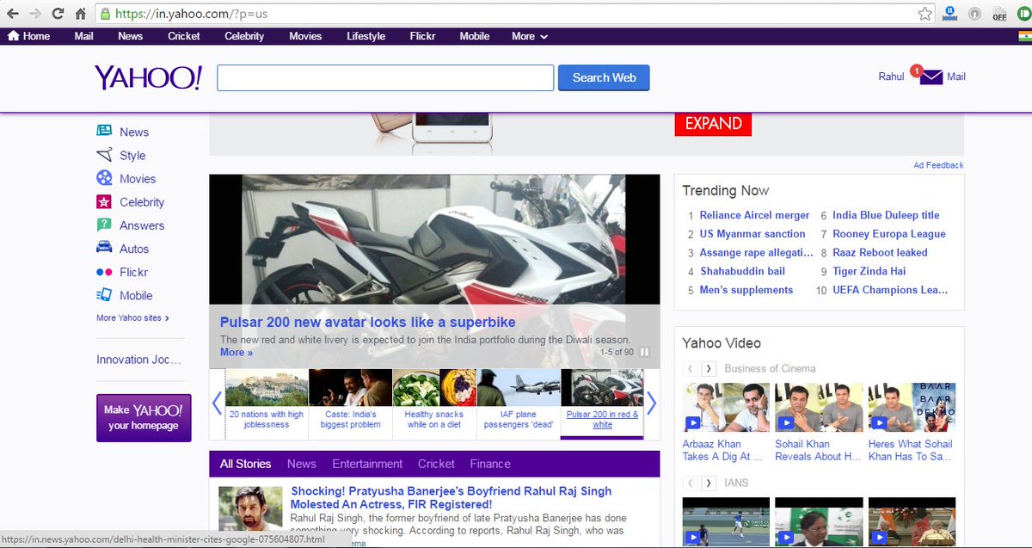The image size is (1032, 548).
Task: Open Flickr via two-dot icon
Action: tap(104, 272)
